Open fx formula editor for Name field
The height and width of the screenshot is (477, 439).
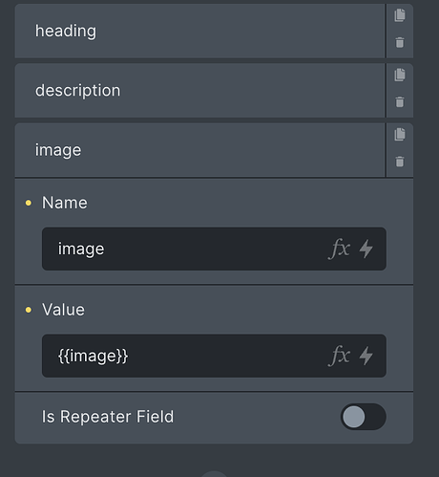(x=339, y=249)
